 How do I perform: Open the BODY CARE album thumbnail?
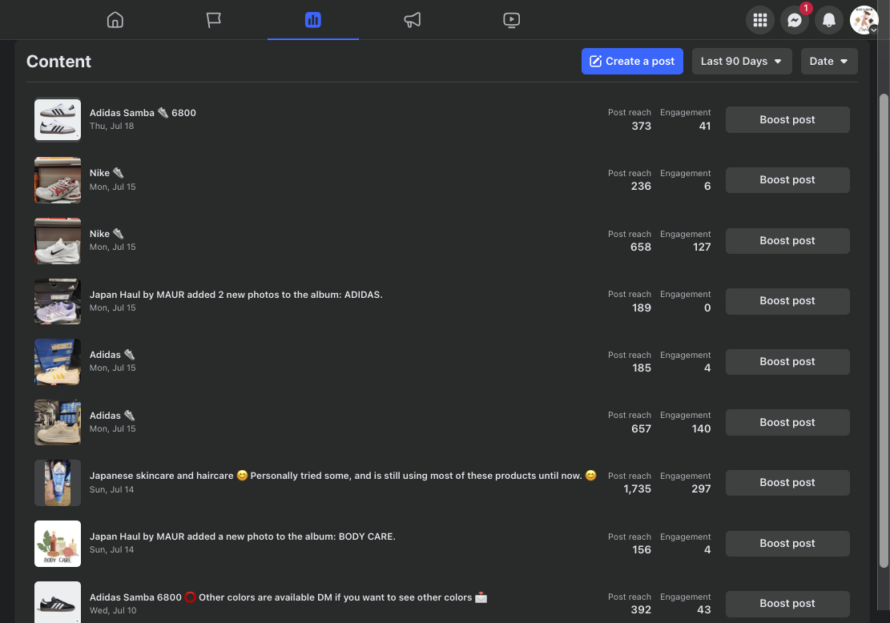(x=58, y=544)
